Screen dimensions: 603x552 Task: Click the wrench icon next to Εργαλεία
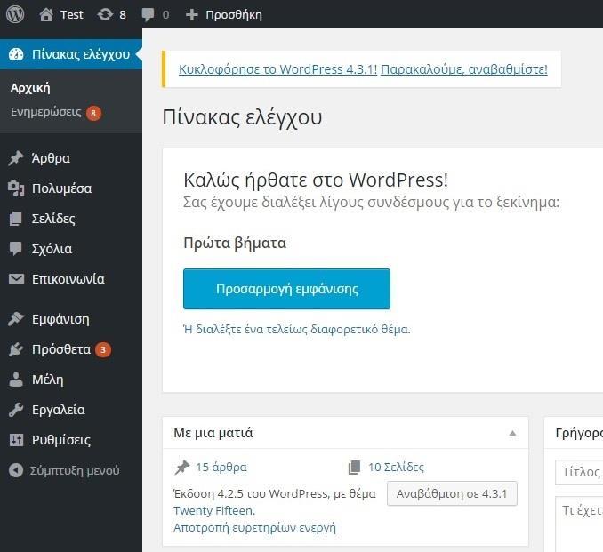pos(16,410)
